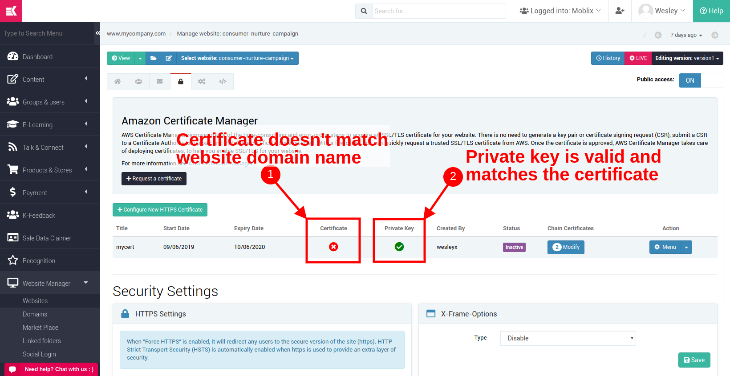Toggle the Public access ON switch

(701, 80)
